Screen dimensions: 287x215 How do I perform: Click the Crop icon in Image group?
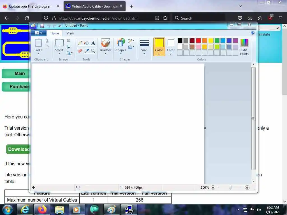click(x=69, y=40)
